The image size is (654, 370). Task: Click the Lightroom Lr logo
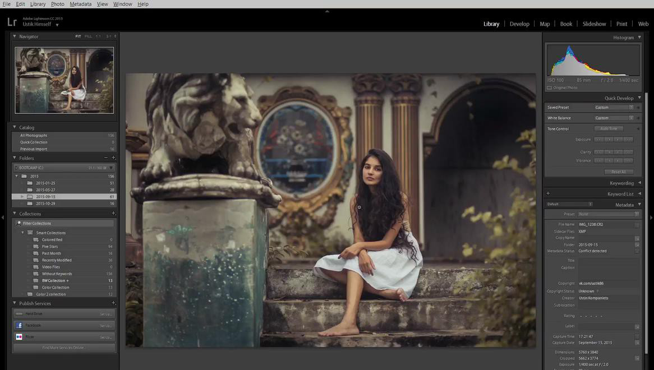click(x=12, y=22)
